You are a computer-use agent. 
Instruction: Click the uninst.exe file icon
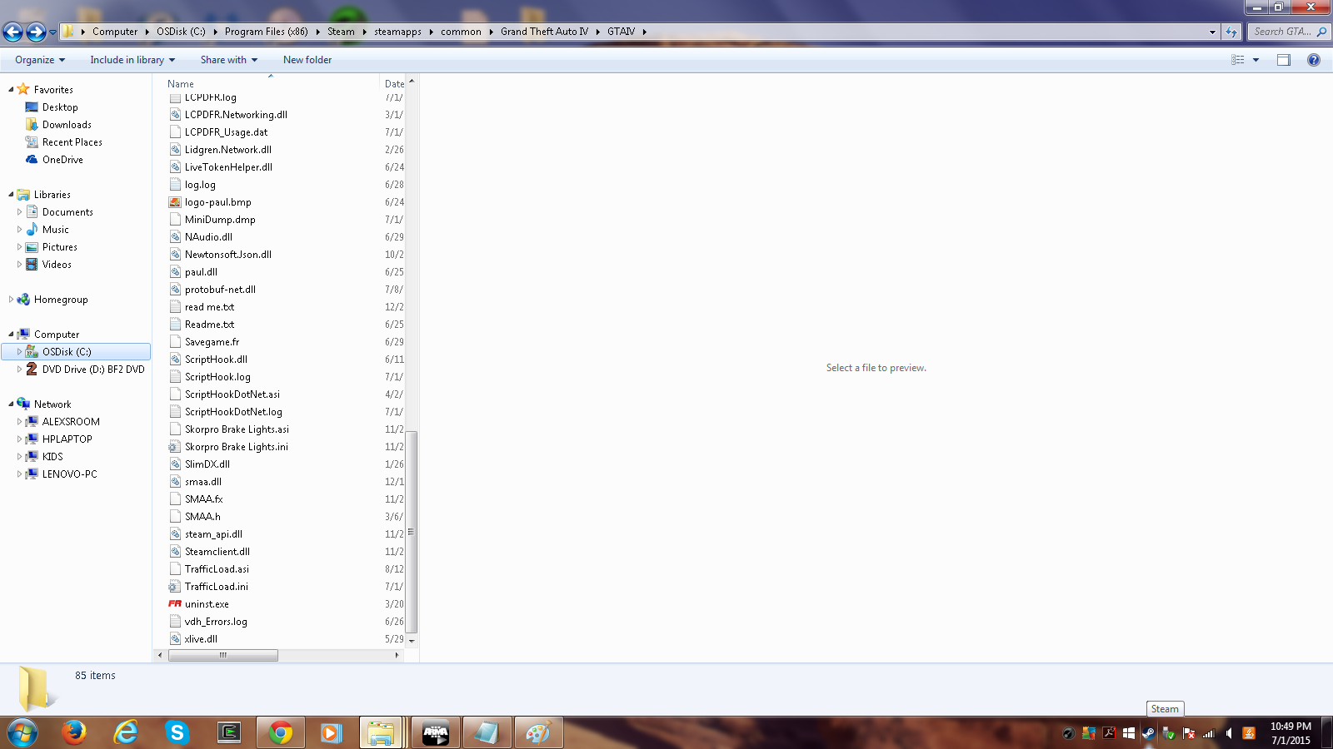(175, 604)
